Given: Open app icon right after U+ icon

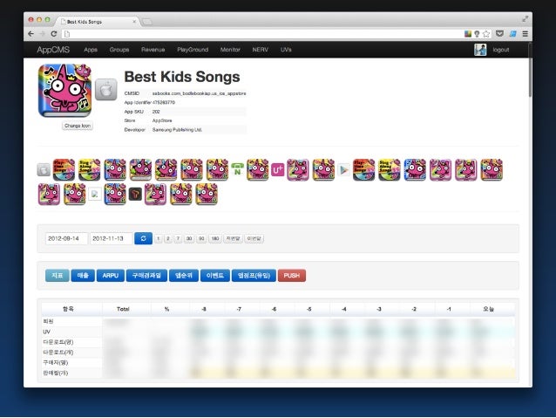Looking at the screenshot, I should pyautogui.click(x=298, y=170).
